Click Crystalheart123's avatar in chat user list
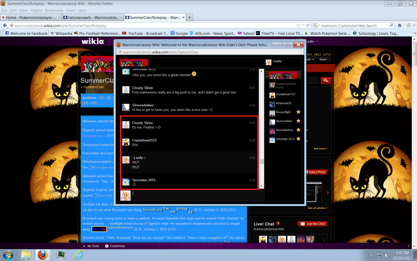Viewport: 417px width, 261px height. [272, 95]
